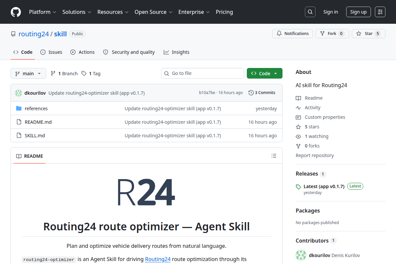Switch to the Code tab

coord(23,52)
